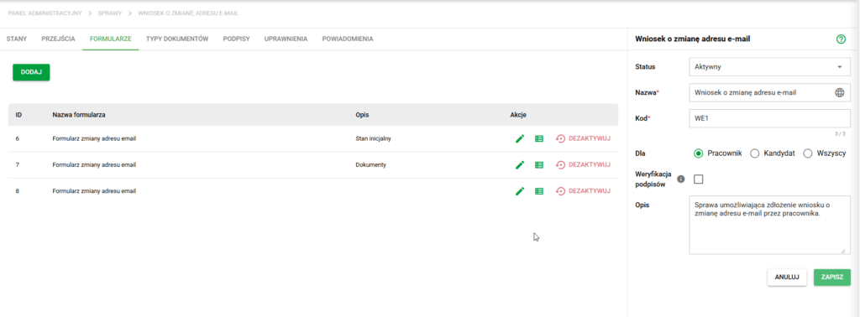Click the Dokumenty description cell

point(370,165)
